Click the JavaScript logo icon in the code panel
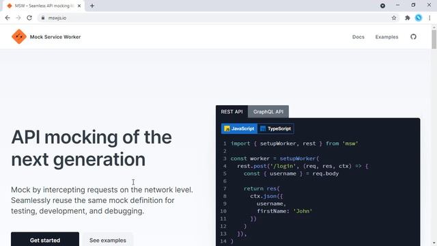 [227, 128]
